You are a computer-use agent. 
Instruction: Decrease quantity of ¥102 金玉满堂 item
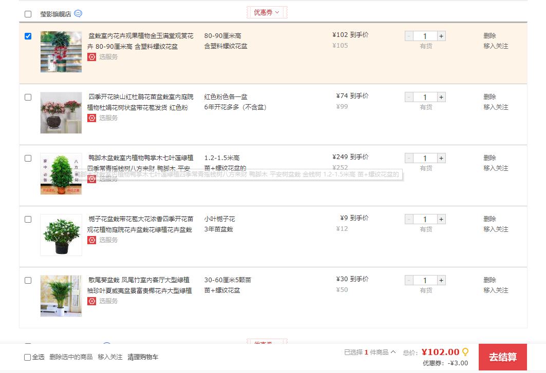coord(409,36)
